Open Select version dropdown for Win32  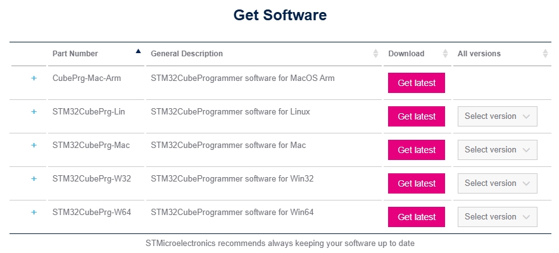(x=497, y=183)
